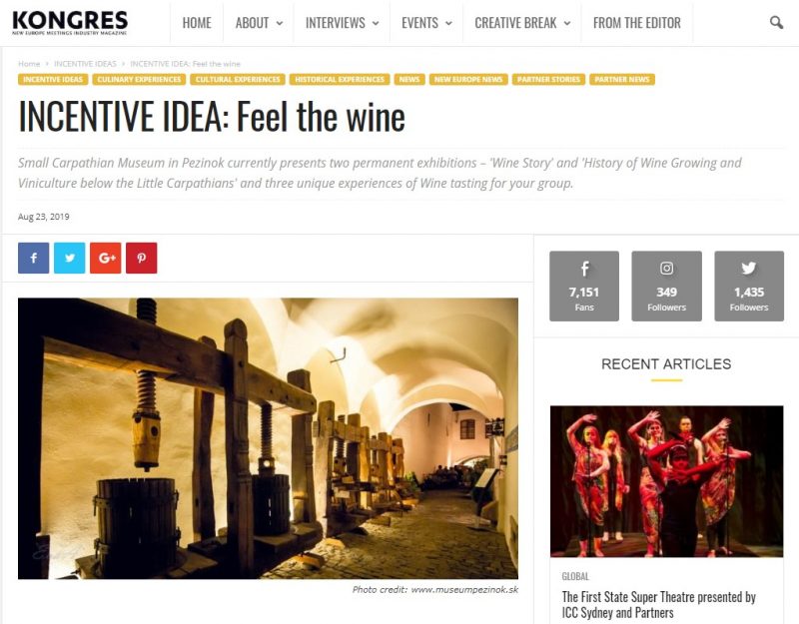The image size is (799, 624).
Task: Open Instagram followers counter box
Action: [666, 286]
